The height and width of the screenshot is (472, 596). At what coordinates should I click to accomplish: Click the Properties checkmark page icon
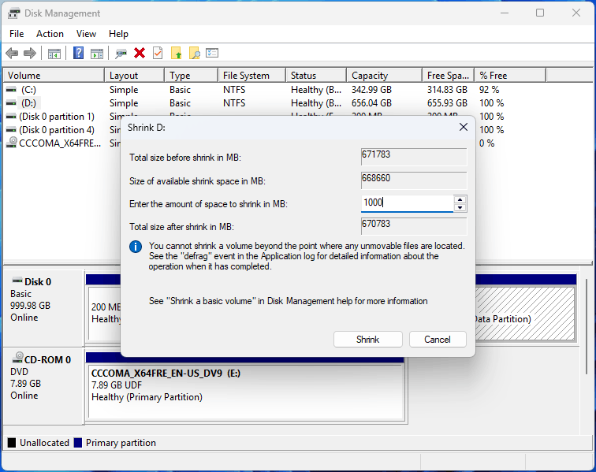pos(158,53)
